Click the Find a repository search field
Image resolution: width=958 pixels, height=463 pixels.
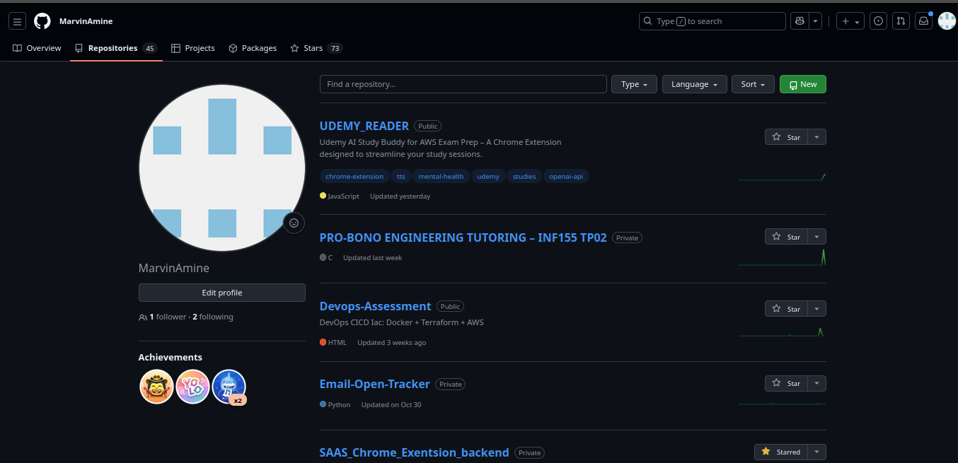pos(463,83)
